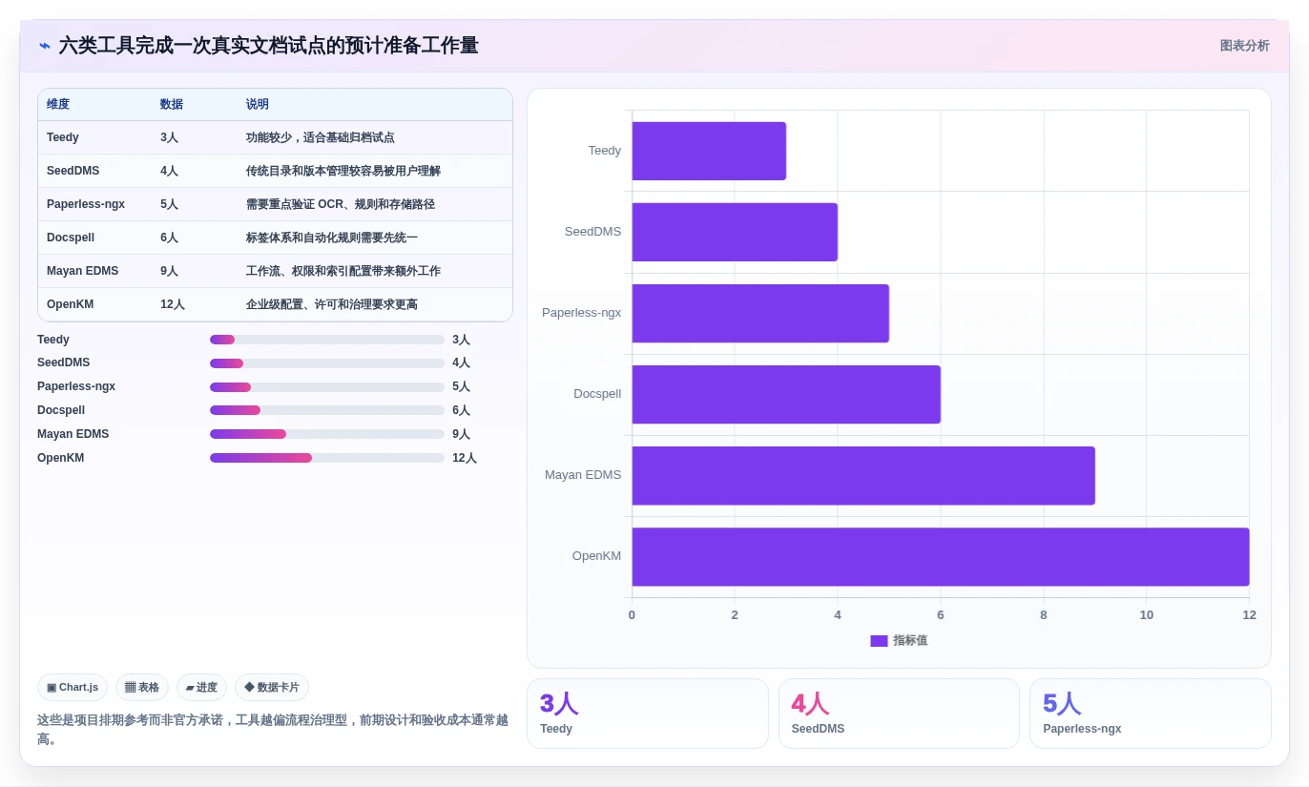Click description 需要重点验证 OCR、规则和存储路径
Screen dimensions: 1309x787
[x=341, y=204]
